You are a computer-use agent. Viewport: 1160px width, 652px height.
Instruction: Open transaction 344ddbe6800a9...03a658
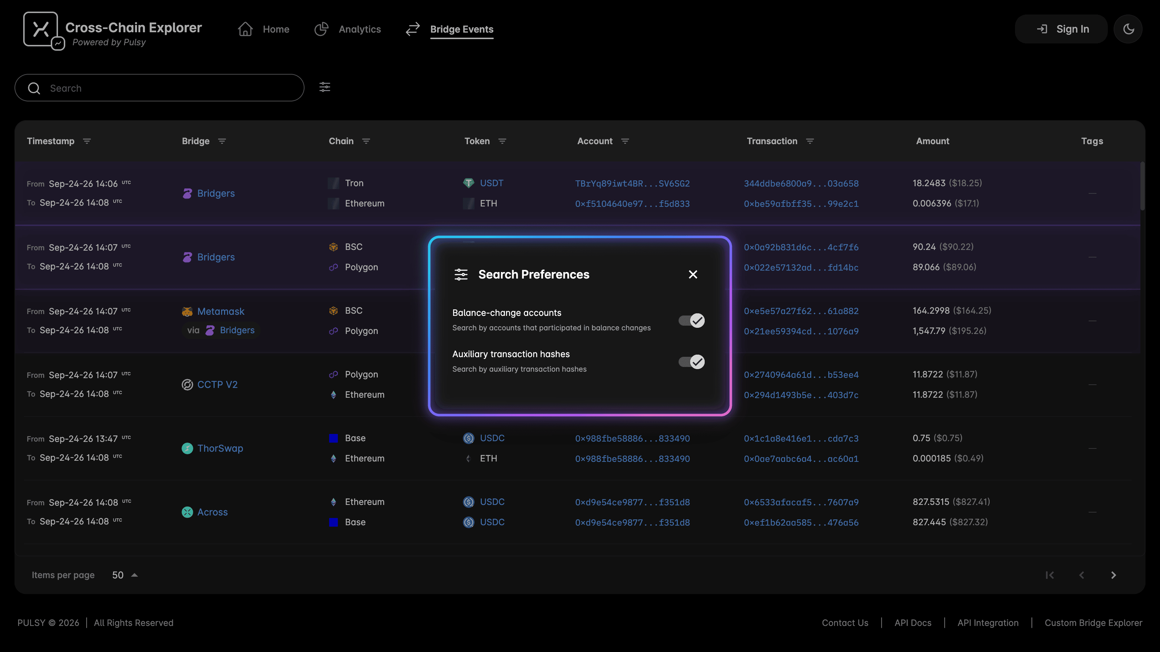[801, 184]
